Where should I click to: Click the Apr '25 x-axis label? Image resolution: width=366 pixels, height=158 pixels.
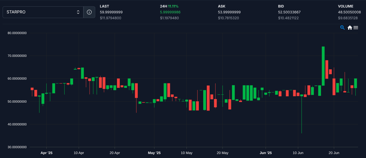(46, 153)
